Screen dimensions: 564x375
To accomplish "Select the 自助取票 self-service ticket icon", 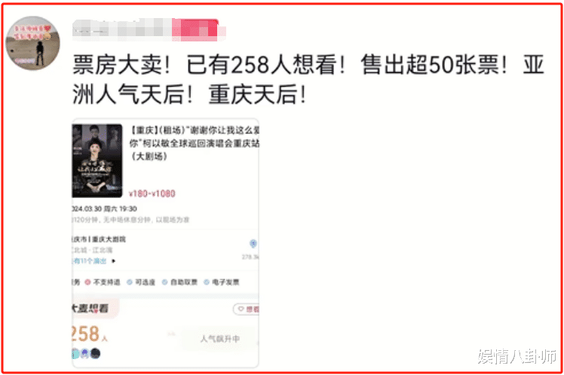I will [164, 282].
